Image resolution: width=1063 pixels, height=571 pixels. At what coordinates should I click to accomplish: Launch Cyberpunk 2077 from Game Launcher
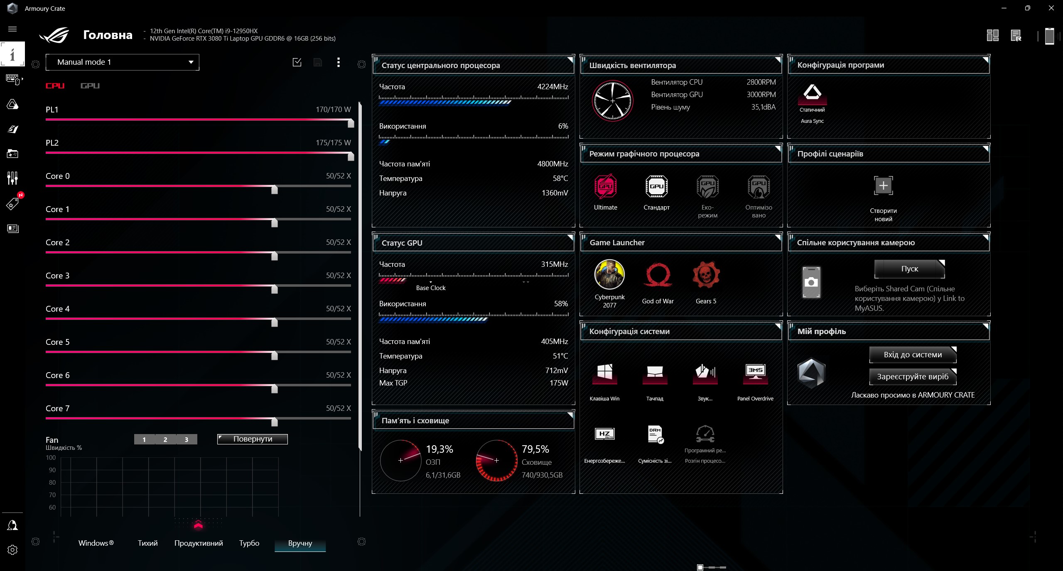[609, 275]
